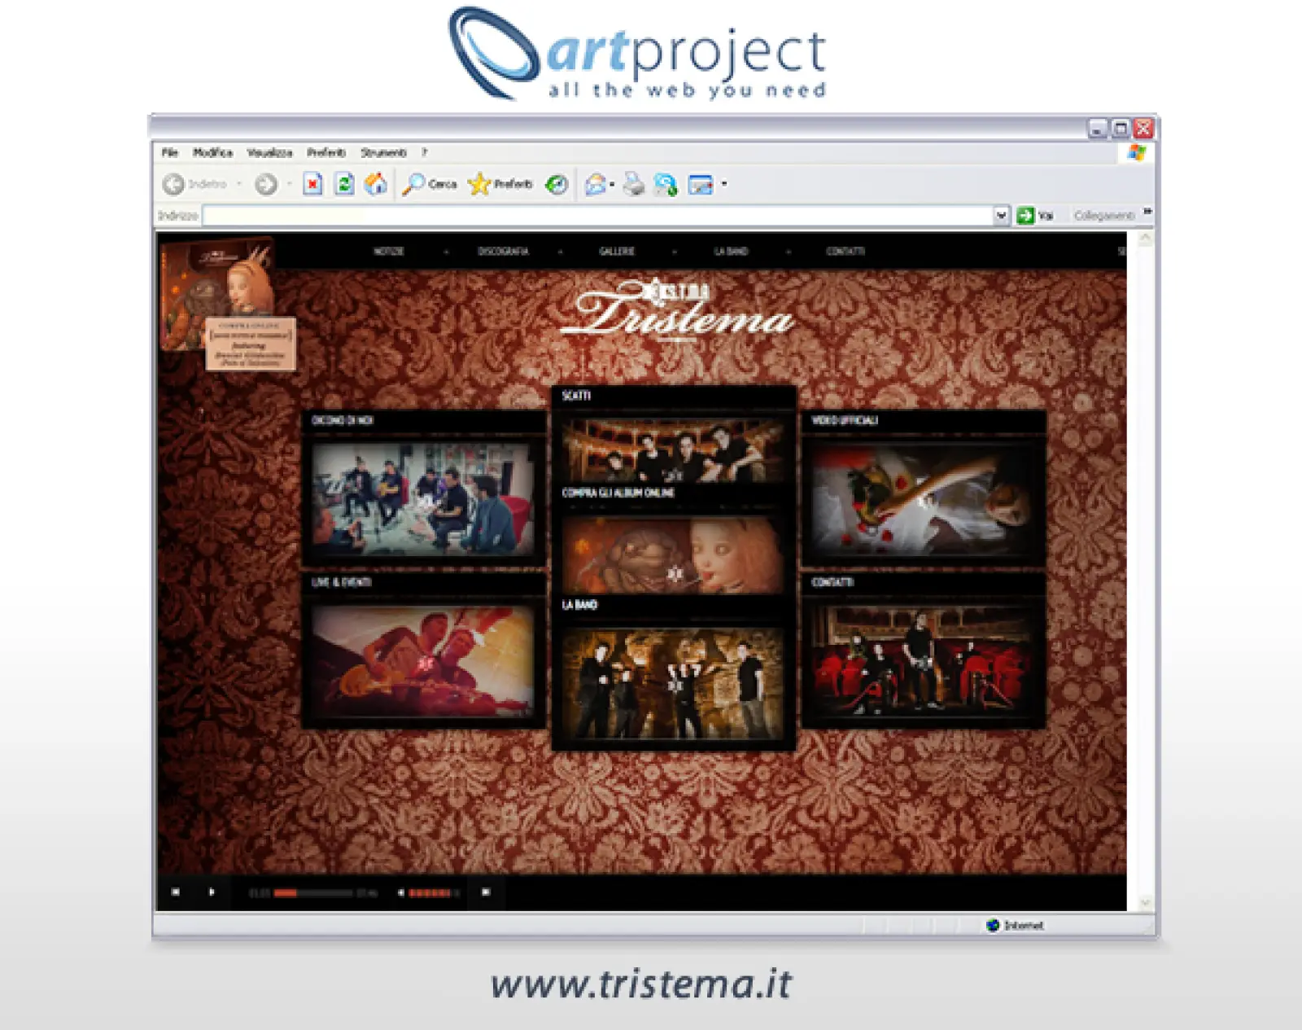The image size is (1302, 1030).
Task: Open the File menu
Action: click(x=169, y=152)
